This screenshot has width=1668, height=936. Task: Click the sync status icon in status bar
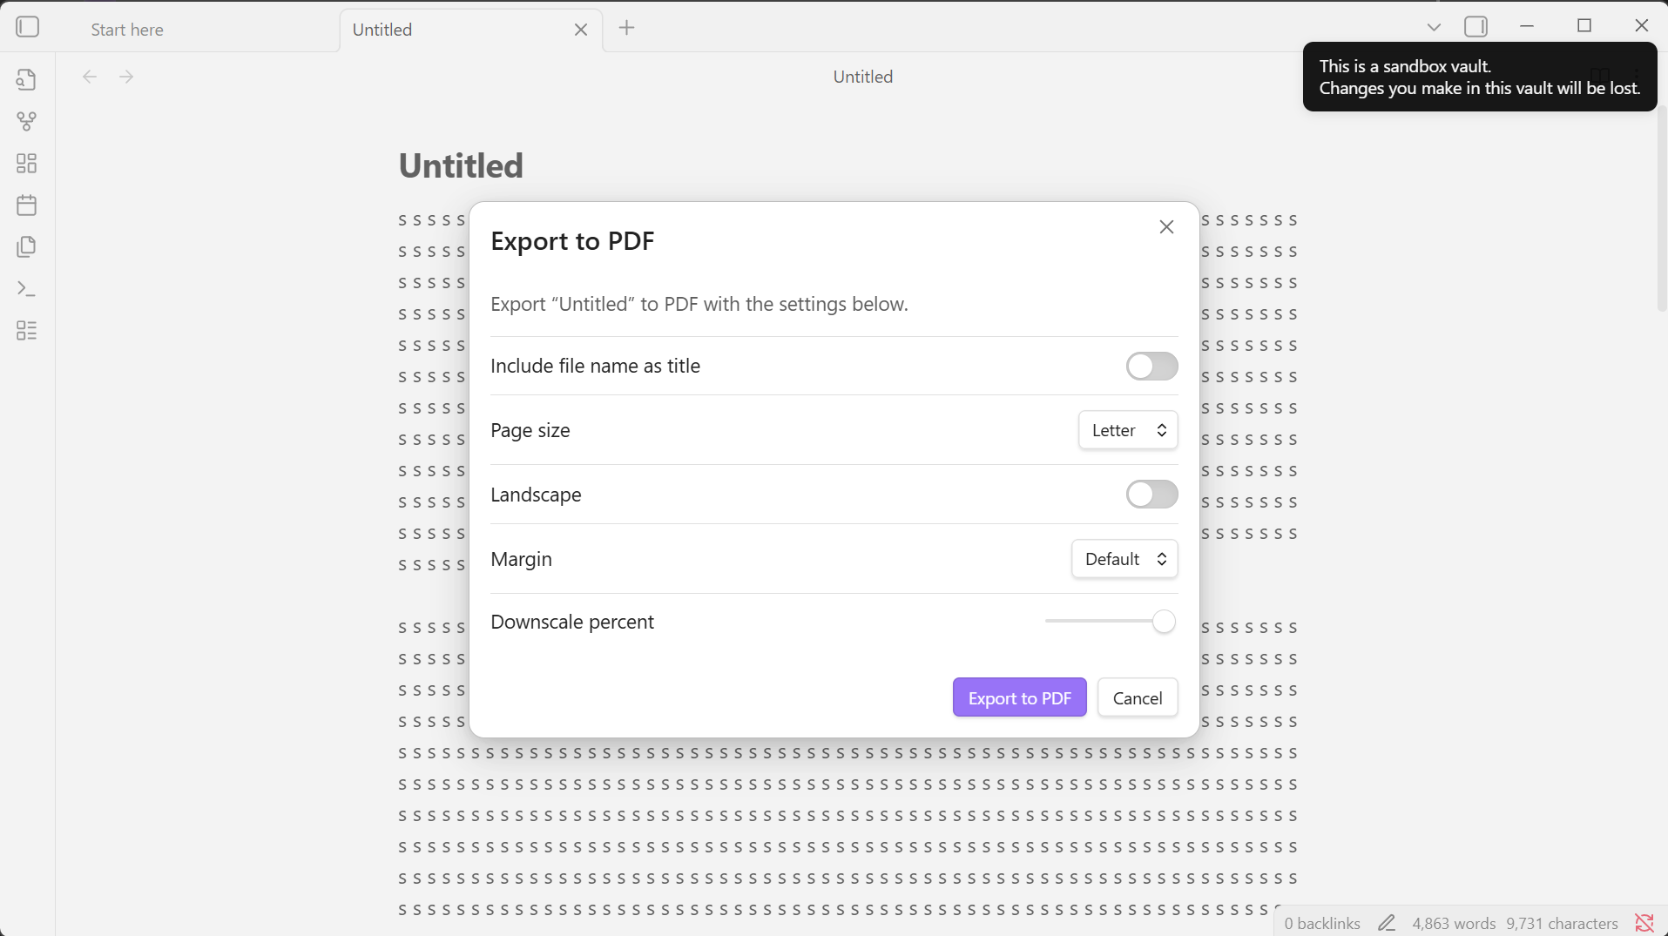[x=1644, y=923]
